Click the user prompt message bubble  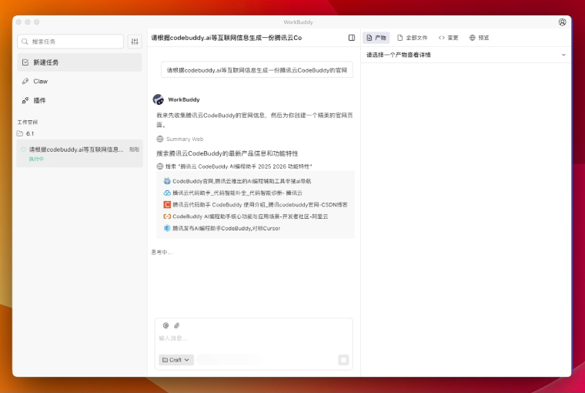(x=257, y=70)
